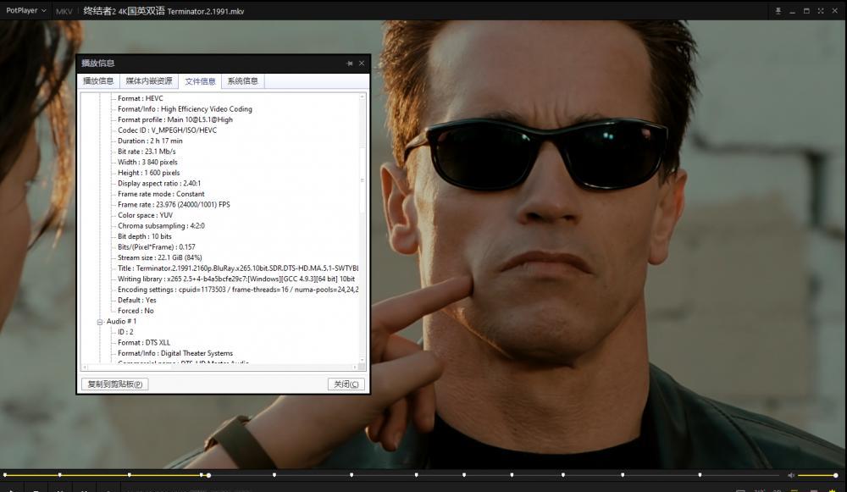847x492 pixels.
Task: Click the info list horizontal scrollbar left arrow
Action: pyautogui.click(x=85, y=368)
